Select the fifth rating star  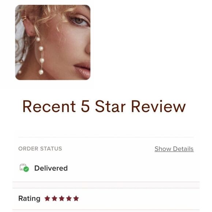(x=76, y=198)
